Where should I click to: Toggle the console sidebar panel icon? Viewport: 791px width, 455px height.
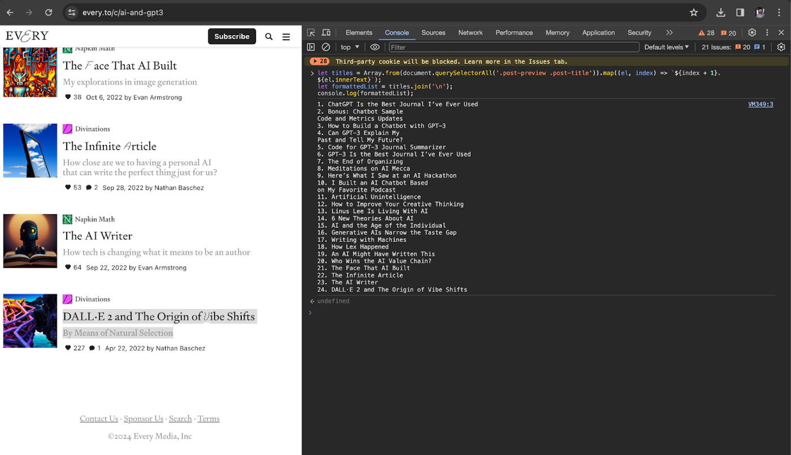click(311, 47)
